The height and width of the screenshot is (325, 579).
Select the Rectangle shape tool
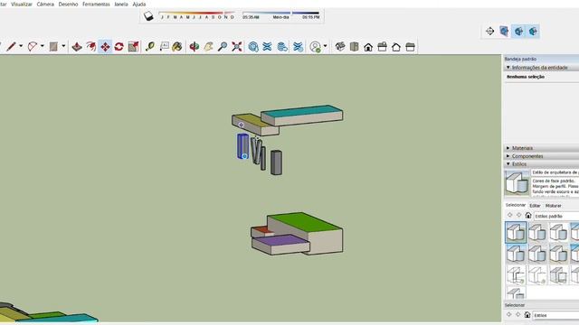point(53,46)
